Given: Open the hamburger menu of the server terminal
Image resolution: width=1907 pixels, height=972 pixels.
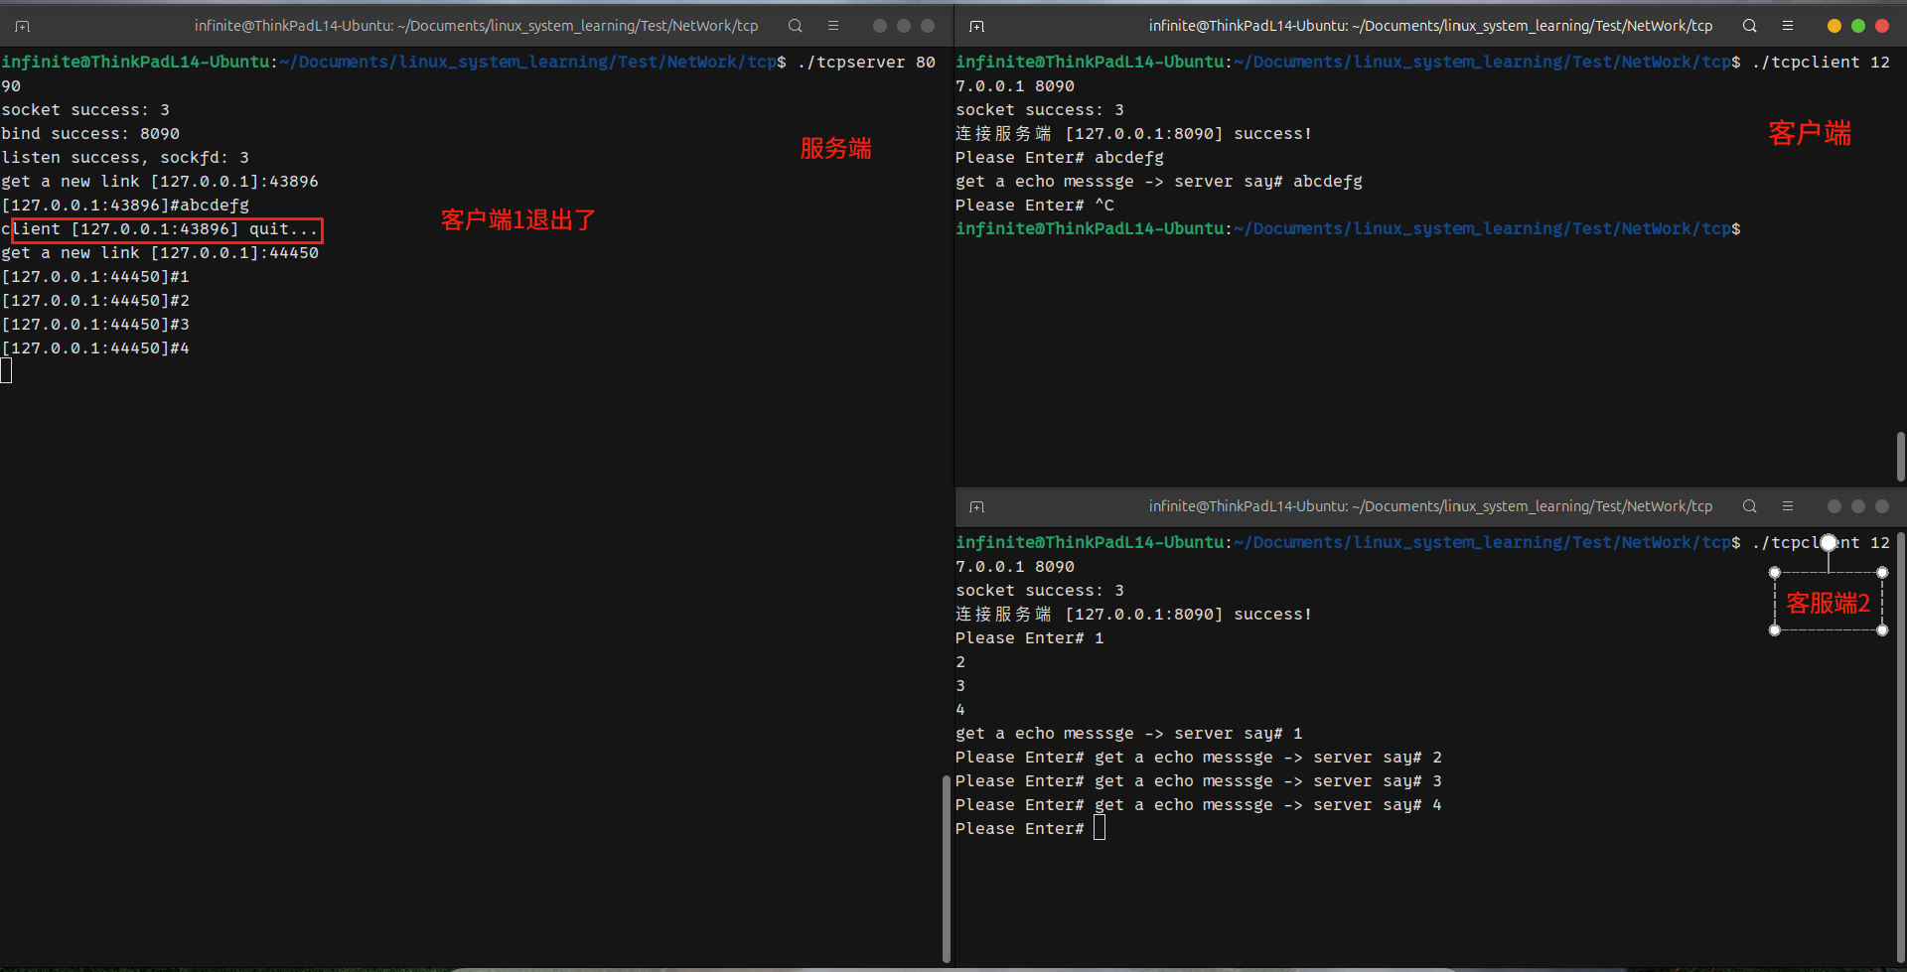Looking at the screenshot, I should tap(833, 26).
